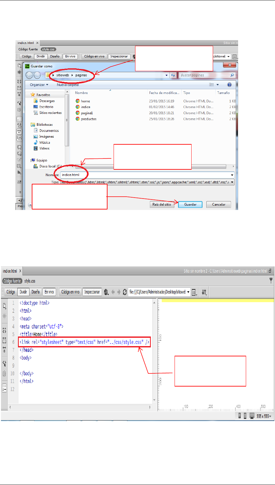Click Inspeccionar in the upper toolbar

pos(119,56)
